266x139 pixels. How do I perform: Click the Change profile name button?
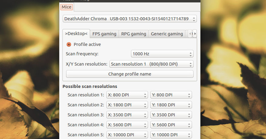[130, 74]
